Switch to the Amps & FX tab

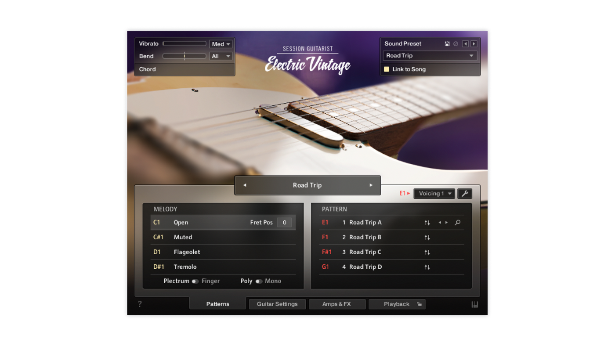[x=337, y=304]
